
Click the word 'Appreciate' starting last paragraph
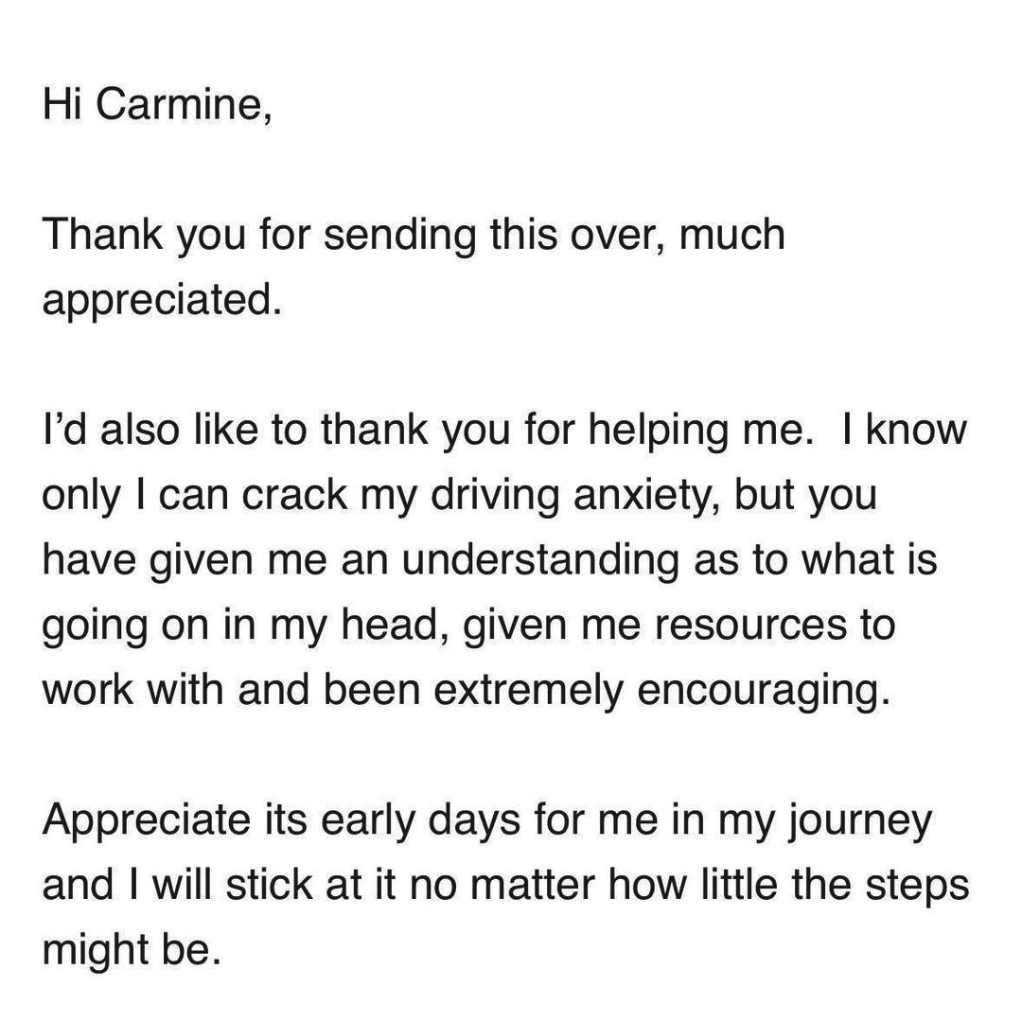[147, 819]
